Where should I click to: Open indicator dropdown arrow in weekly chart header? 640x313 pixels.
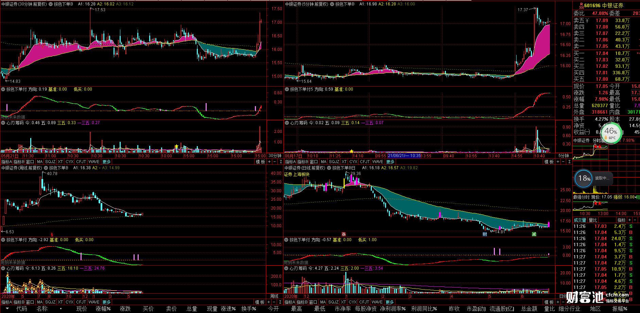point(46,168)
